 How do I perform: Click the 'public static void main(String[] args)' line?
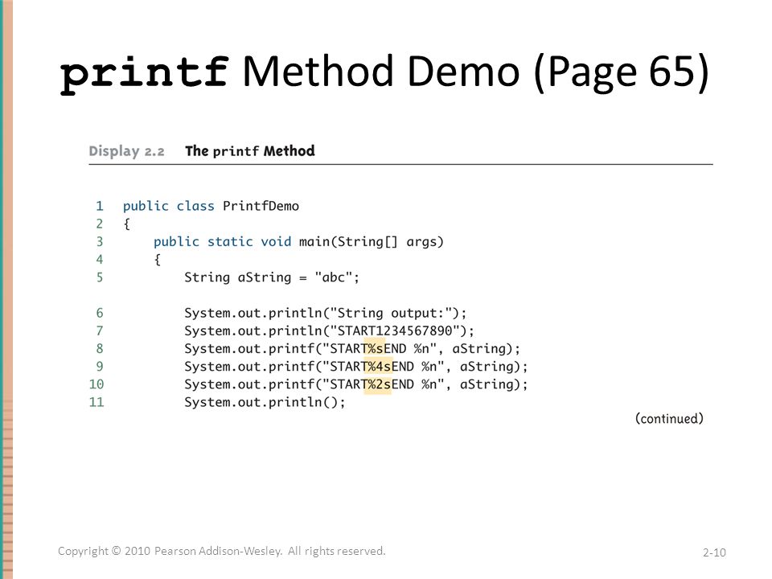click(298, 242)
